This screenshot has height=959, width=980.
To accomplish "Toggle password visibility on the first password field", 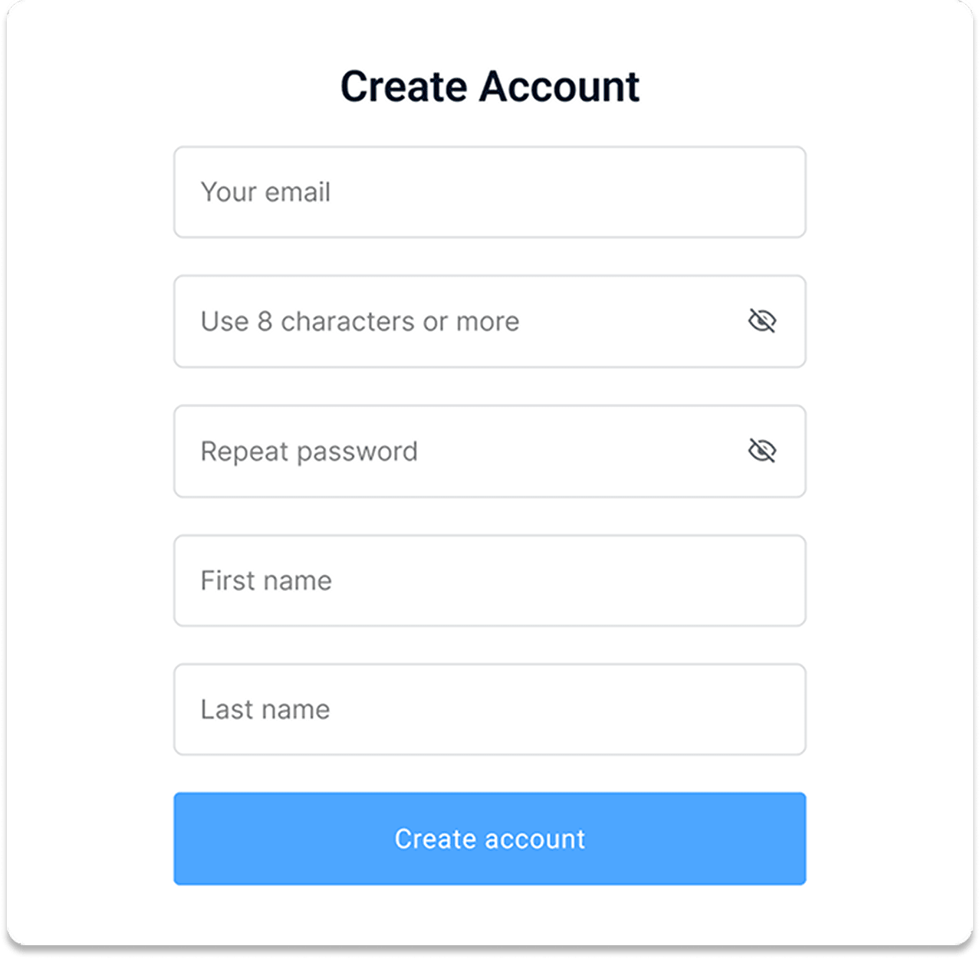I will (763, 321).
